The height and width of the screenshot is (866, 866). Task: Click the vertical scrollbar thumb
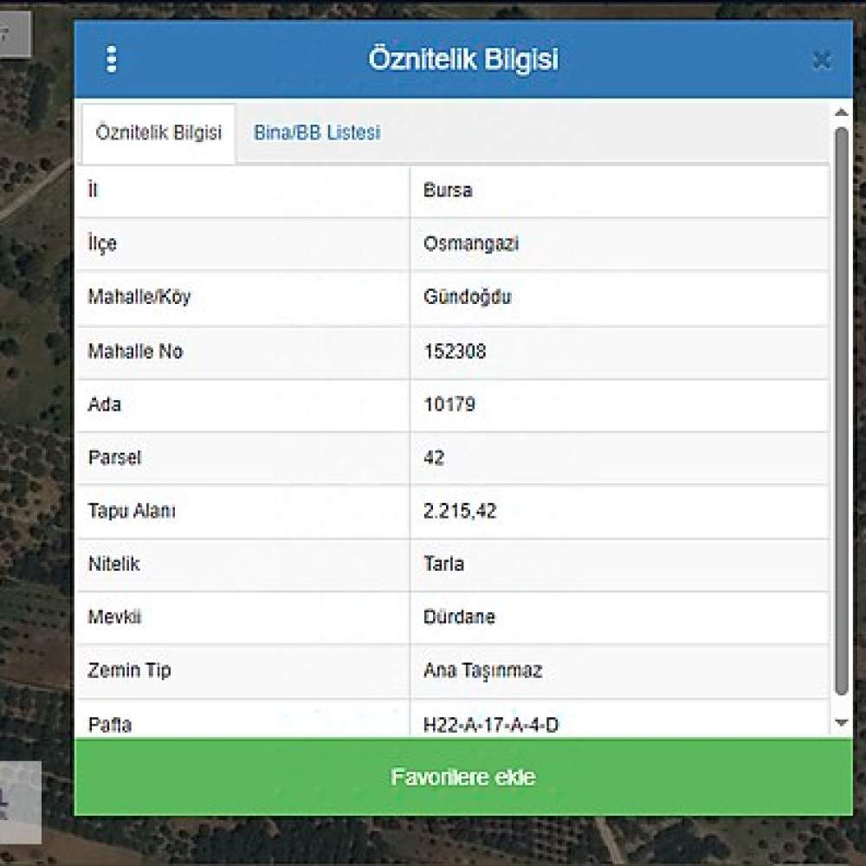tap(841, 411)
